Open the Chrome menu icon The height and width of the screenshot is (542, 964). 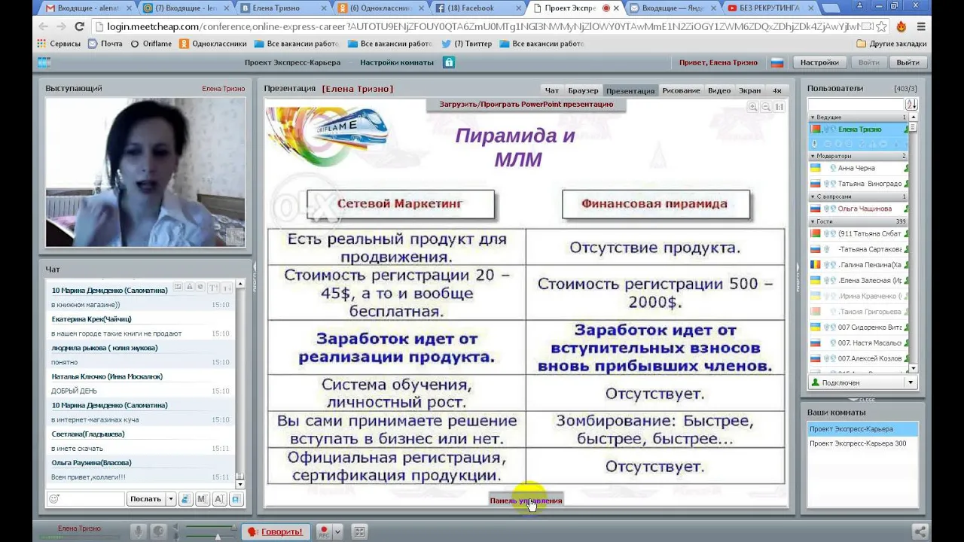tap(921, 26)
